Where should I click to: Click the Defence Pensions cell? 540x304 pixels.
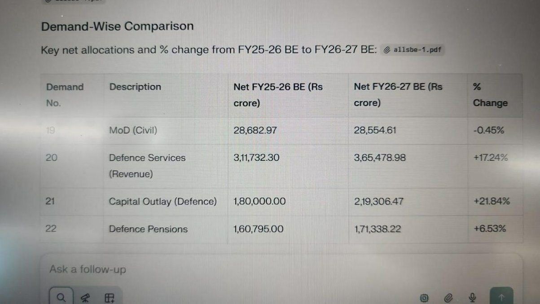tap(148, 229)
